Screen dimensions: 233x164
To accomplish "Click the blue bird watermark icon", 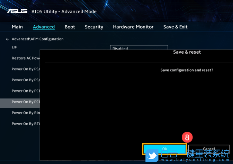I will point(152,155).
